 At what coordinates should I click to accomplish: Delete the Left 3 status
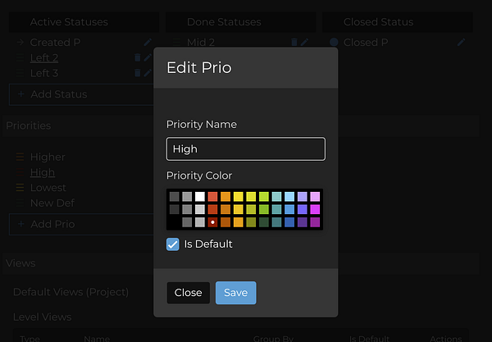138,73
